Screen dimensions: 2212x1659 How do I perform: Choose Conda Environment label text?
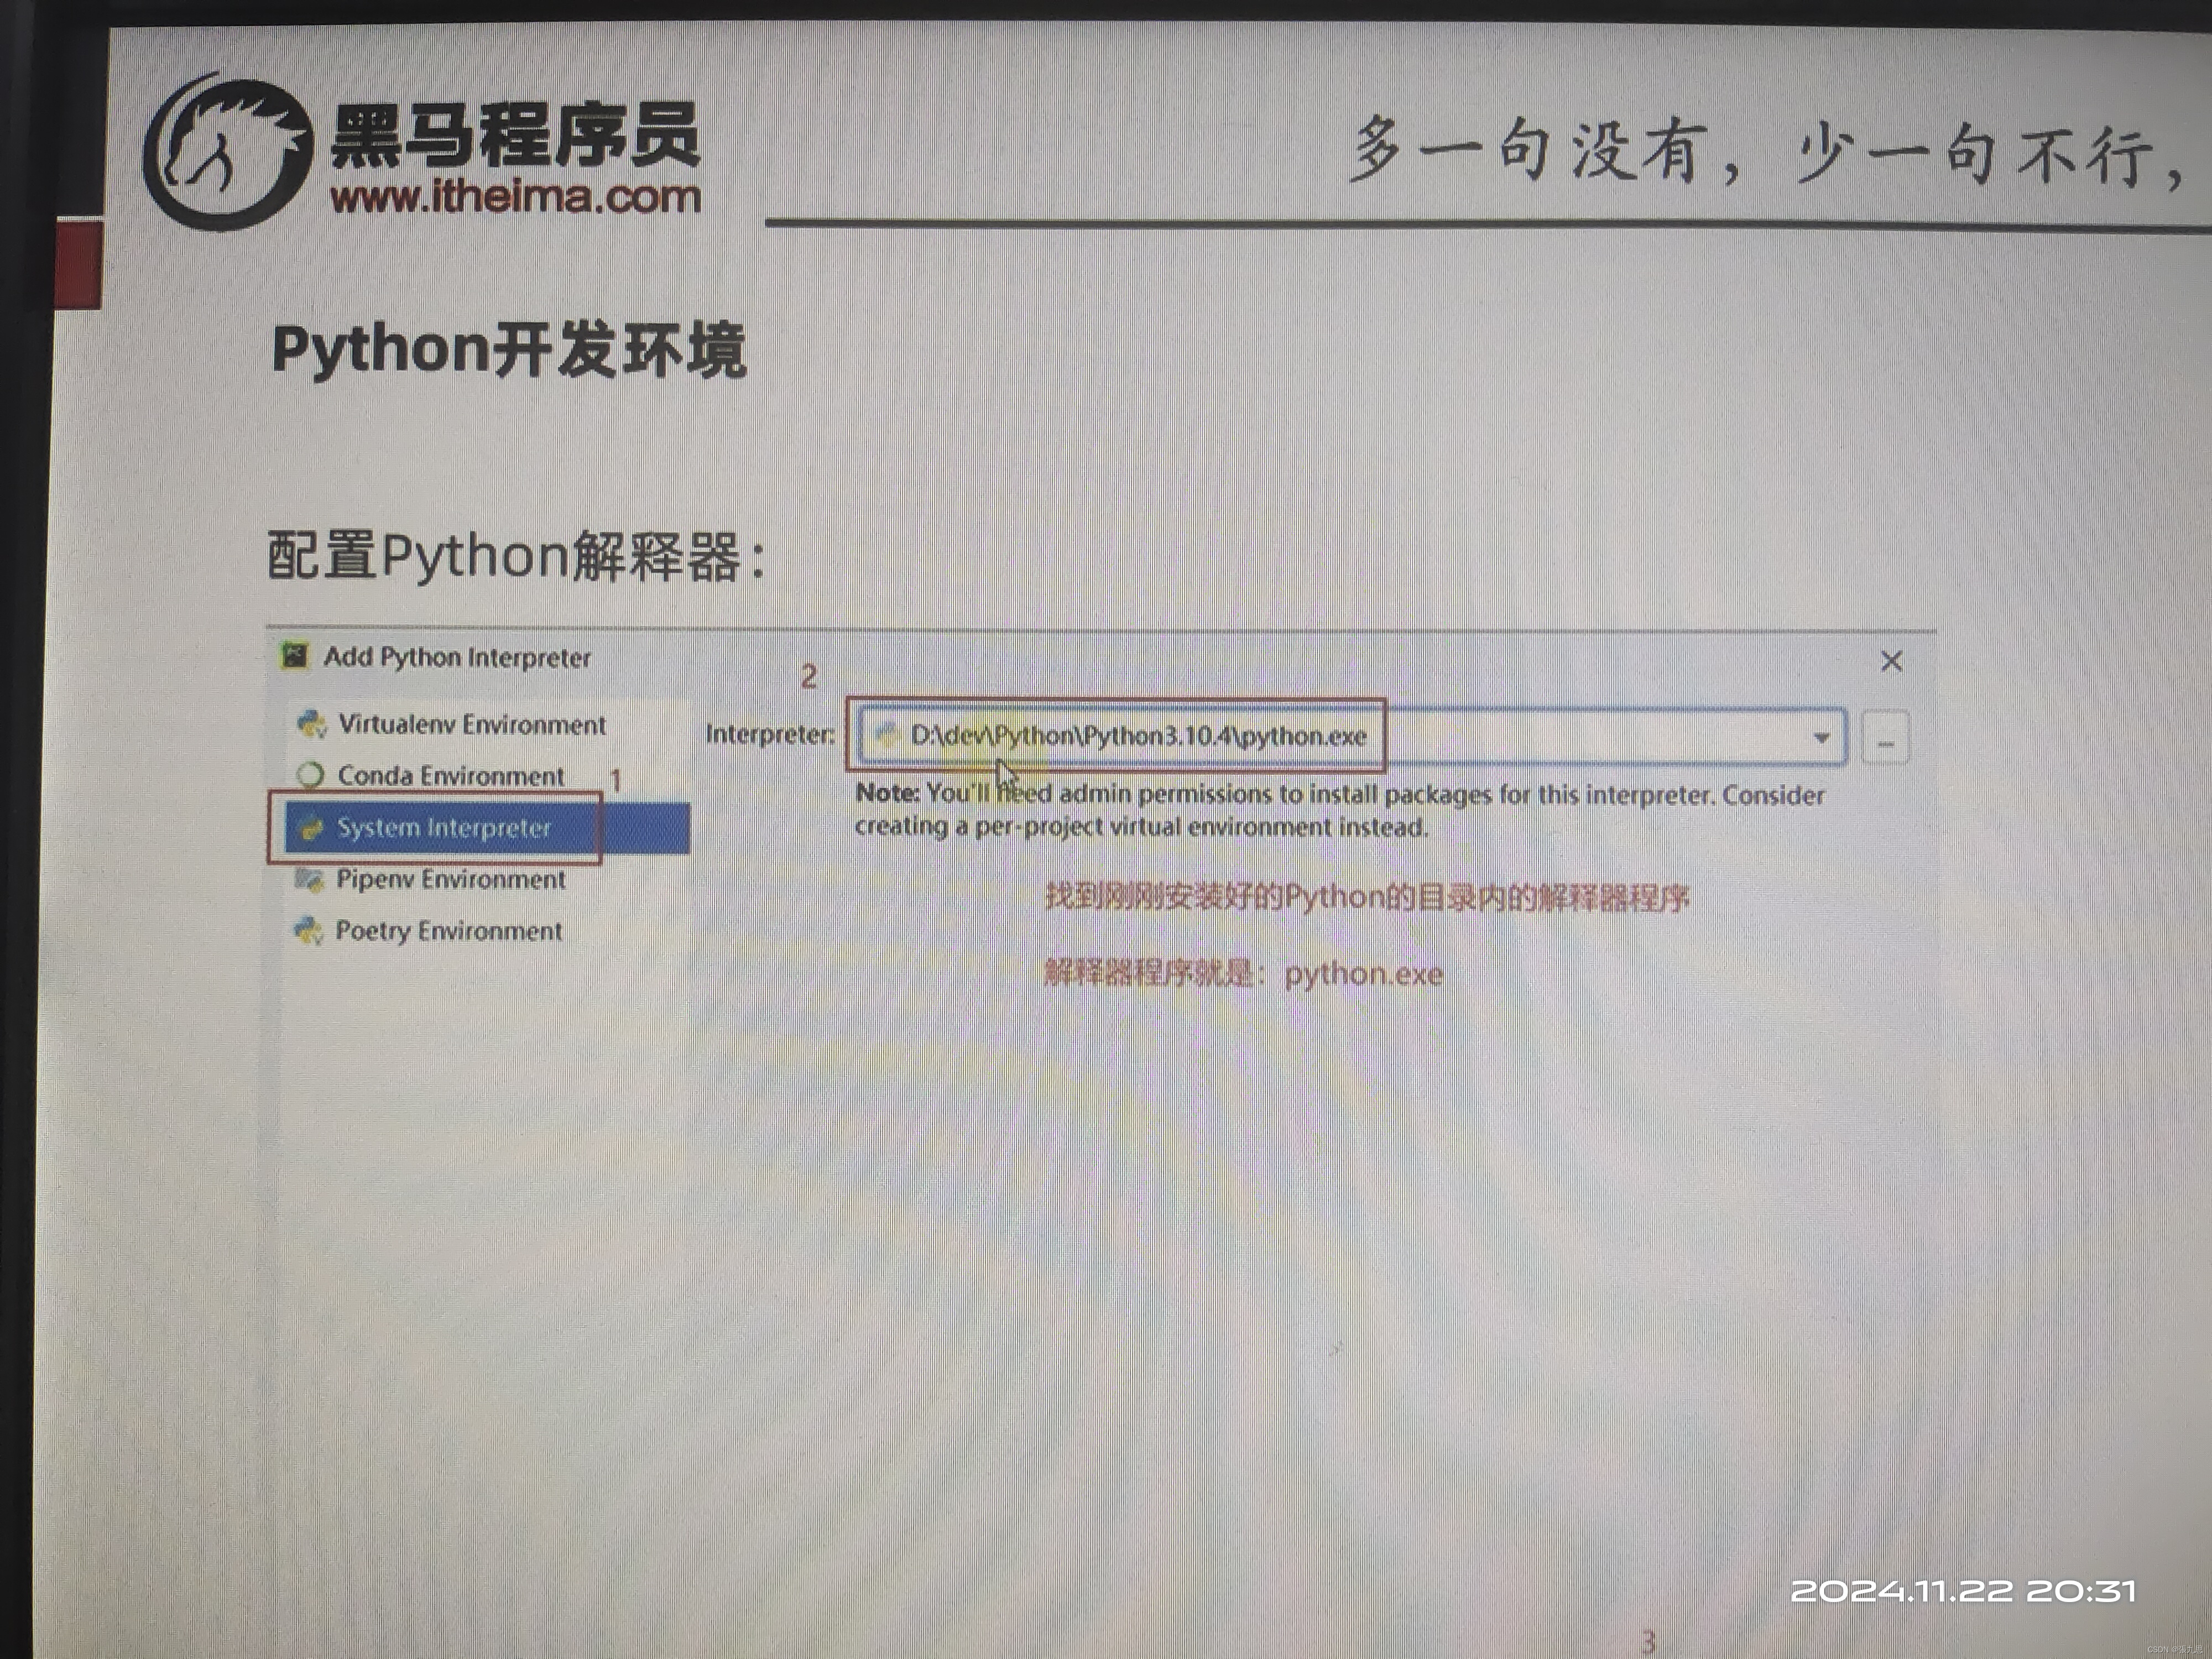(x=450, y=776)
